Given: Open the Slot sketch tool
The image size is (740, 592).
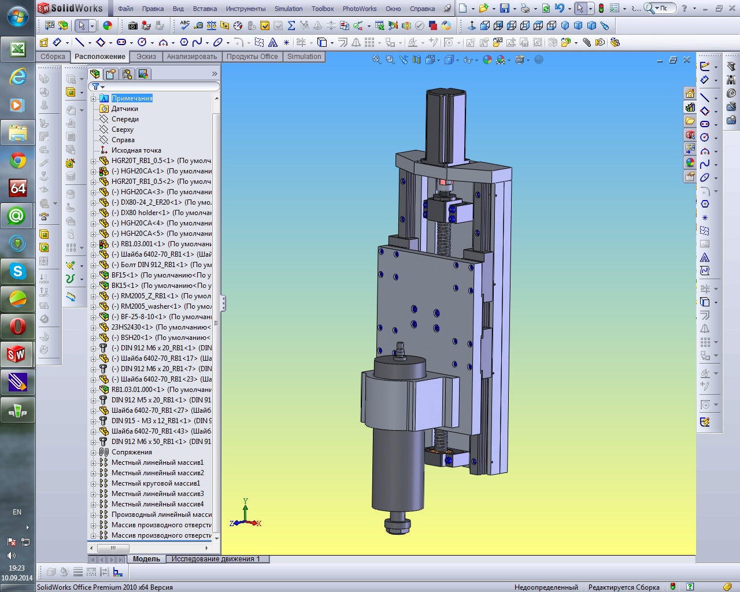Looking at the screenshot, I should point(121,42).
